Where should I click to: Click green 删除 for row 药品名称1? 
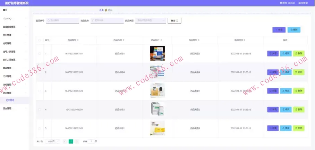point(299,128)
